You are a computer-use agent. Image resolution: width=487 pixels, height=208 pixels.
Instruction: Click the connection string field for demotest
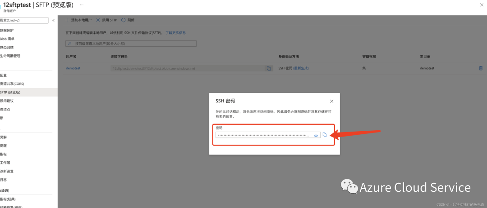[188, 68]
